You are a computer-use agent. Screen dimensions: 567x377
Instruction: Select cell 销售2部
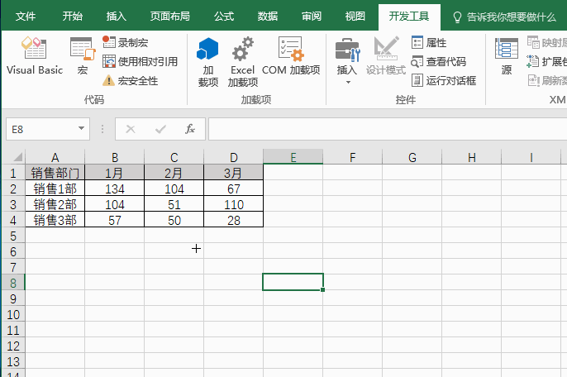55,204
